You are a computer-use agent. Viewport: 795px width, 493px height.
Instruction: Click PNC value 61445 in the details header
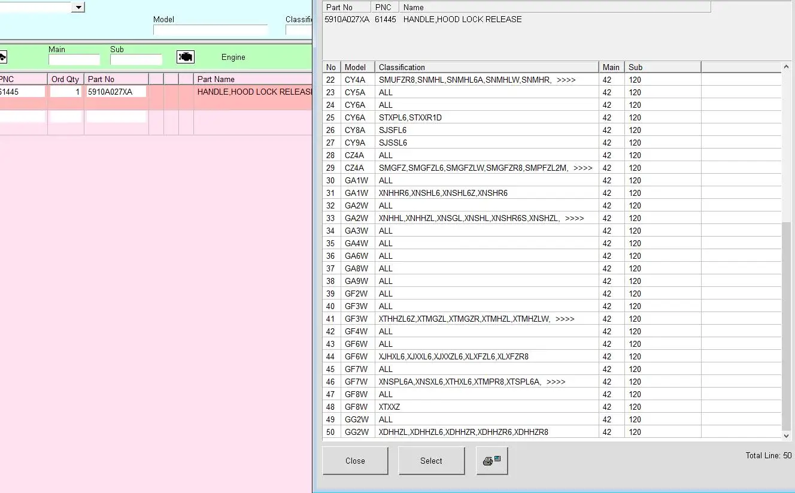coord(386,19)
